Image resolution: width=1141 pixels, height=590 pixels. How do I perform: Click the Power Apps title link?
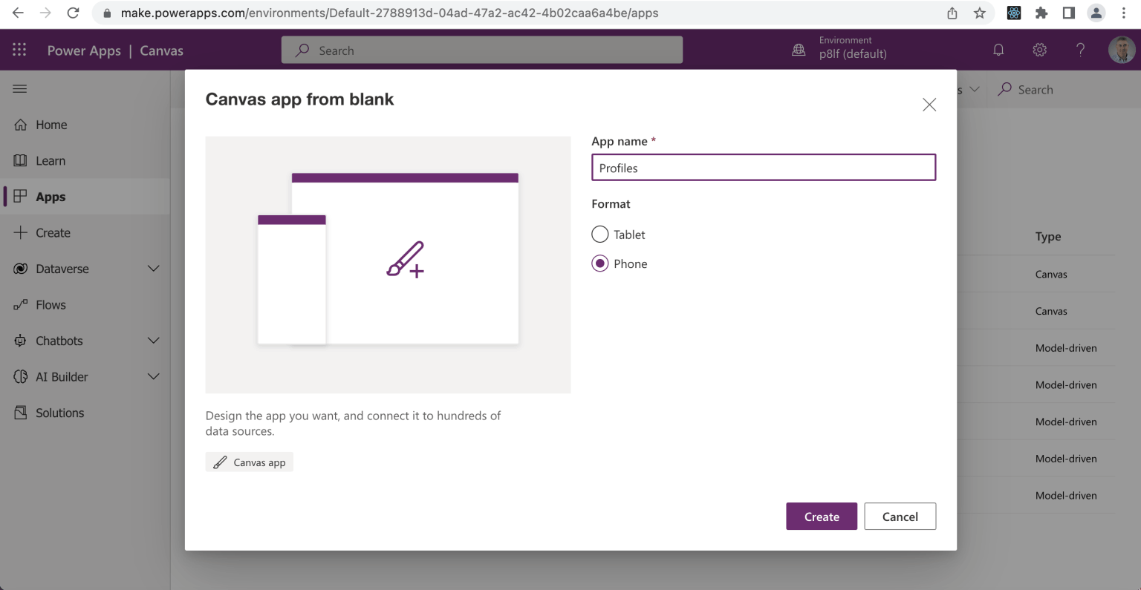(x=84, y=50)
